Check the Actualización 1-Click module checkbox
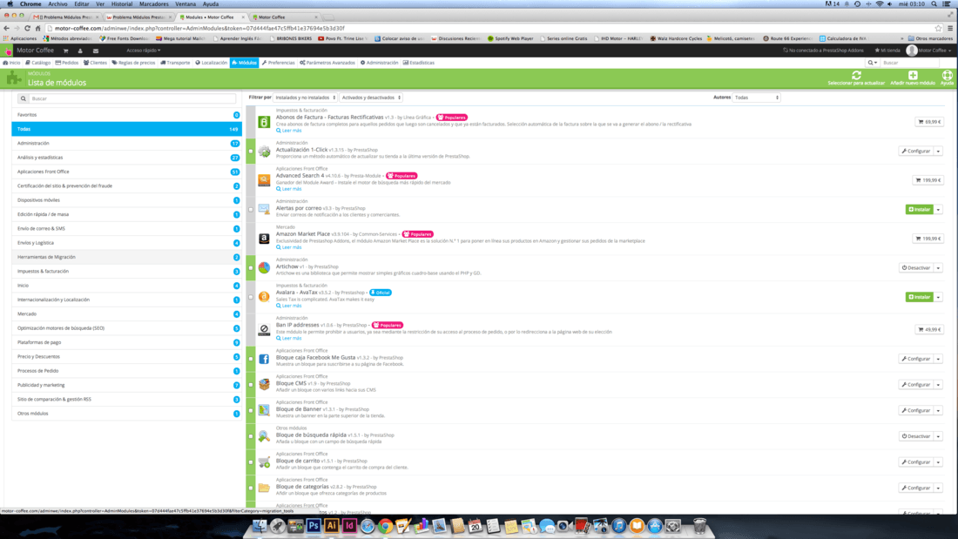 (251, 151)
